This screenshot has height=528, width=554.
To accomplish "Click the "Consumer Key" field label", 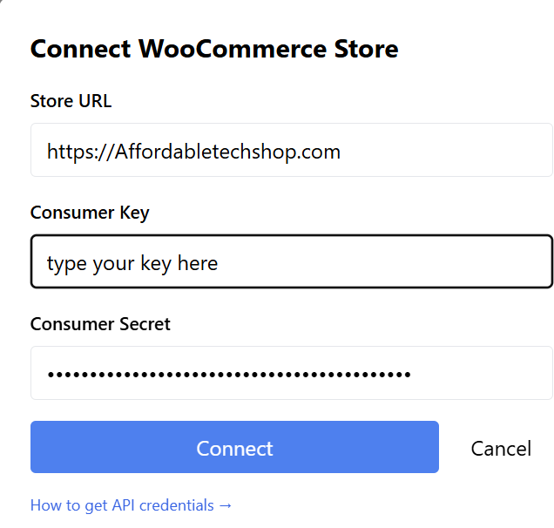I will 90,212.
